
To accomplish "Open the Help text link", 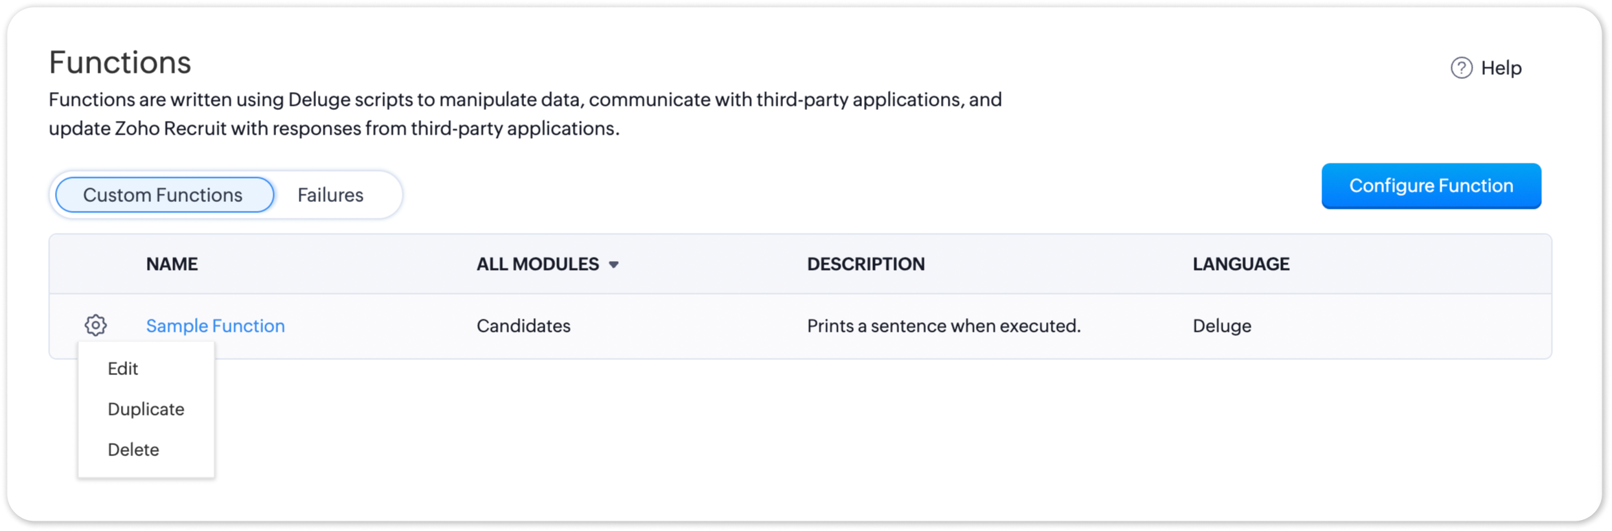I will [1501, 68].
